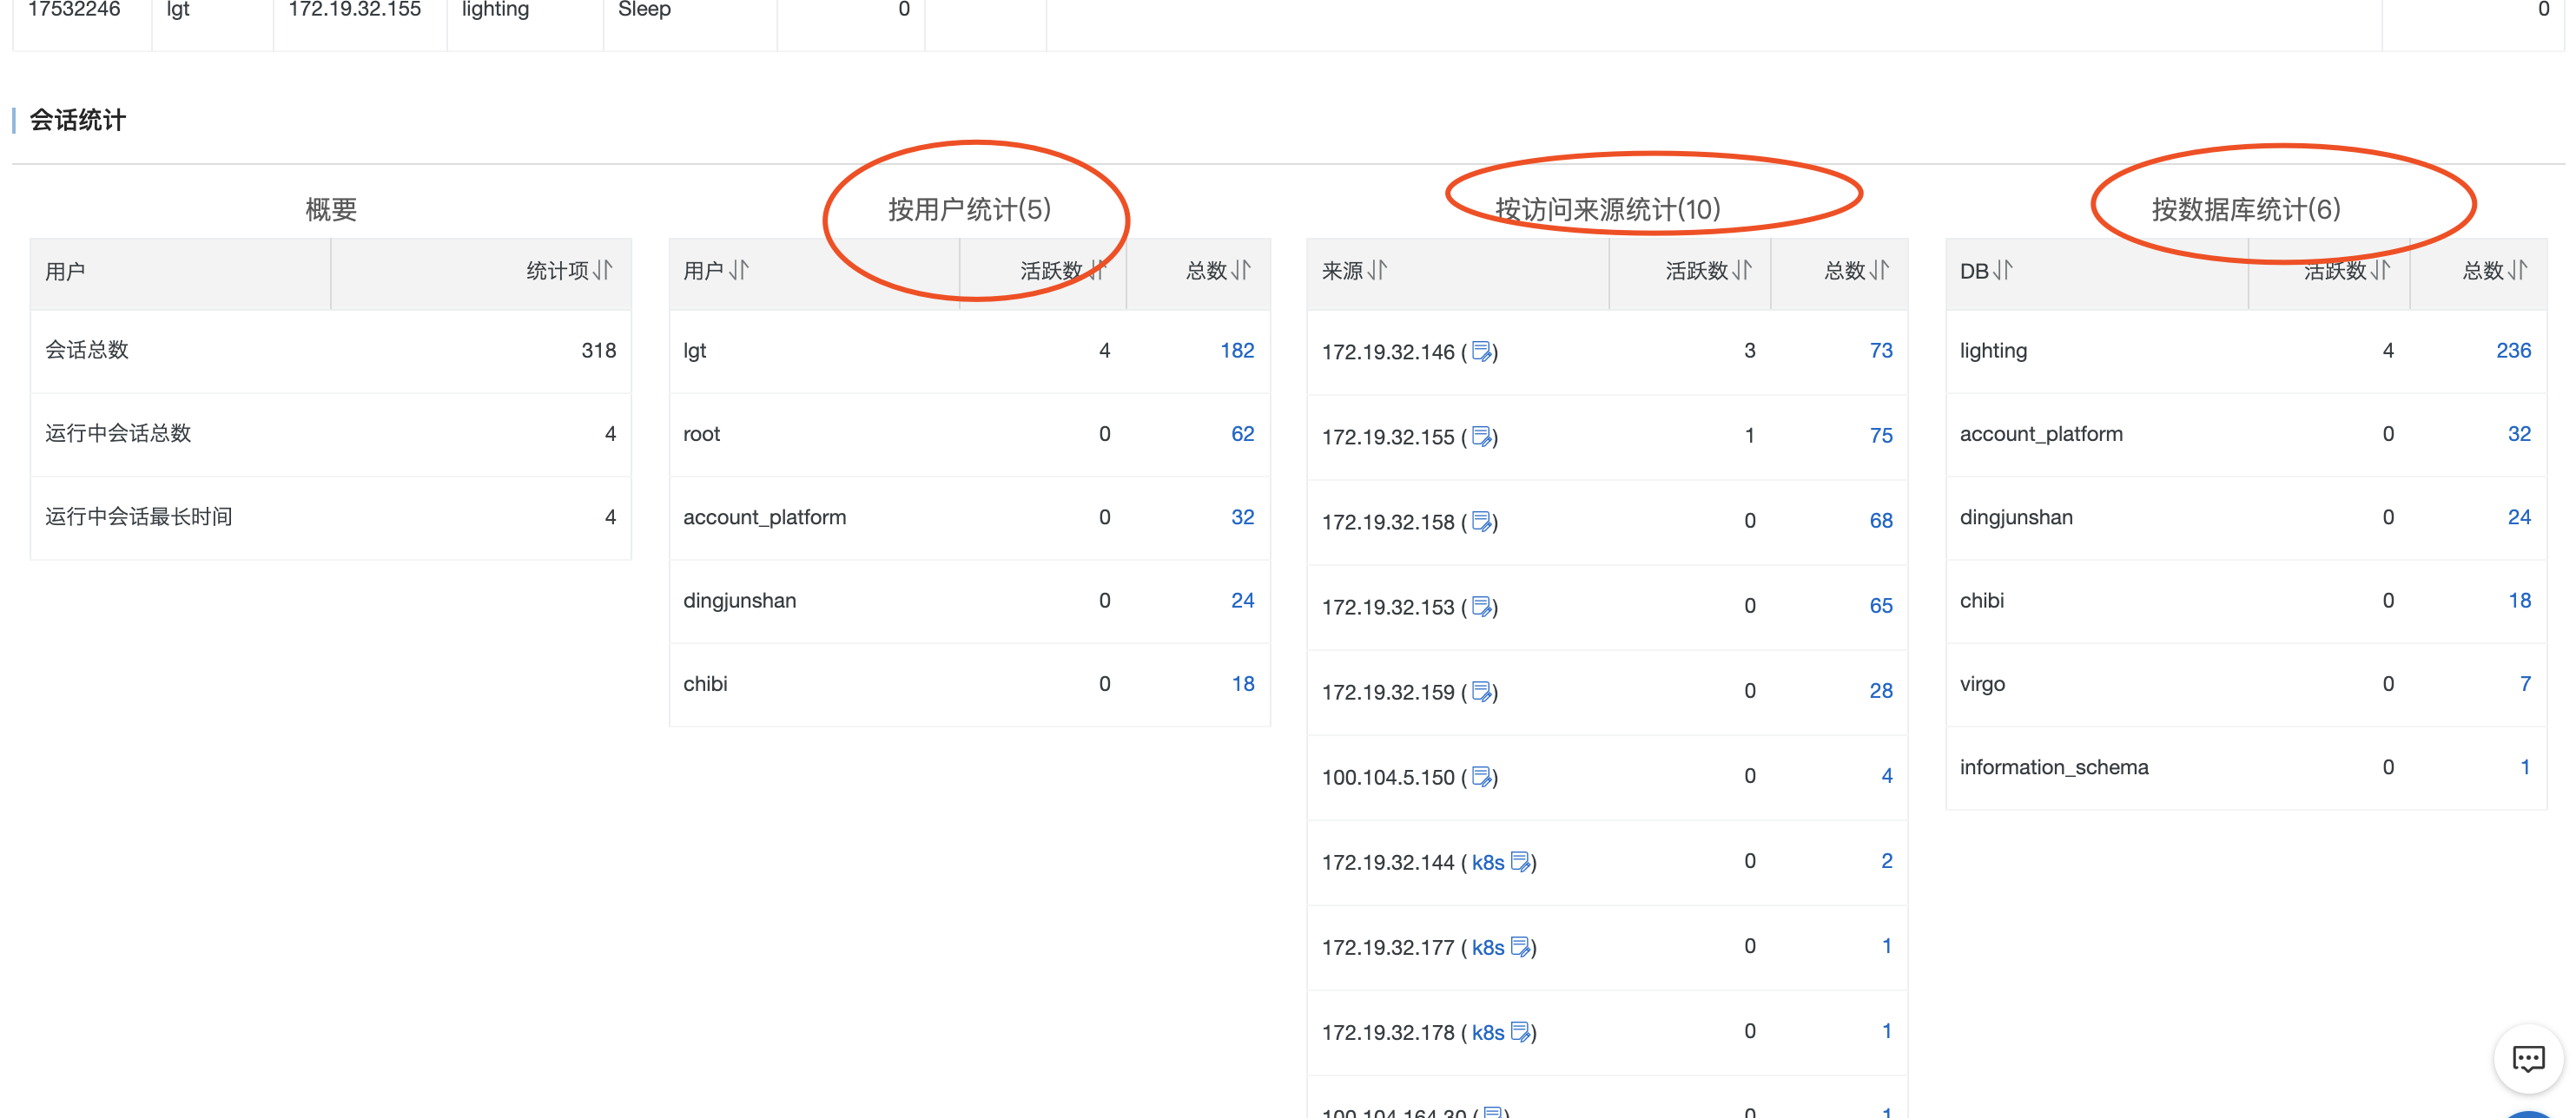This screenshot has width=2576, height=1118.
Task: Edit alias for source 172.19.32.155
Action: click(1482, 437)
